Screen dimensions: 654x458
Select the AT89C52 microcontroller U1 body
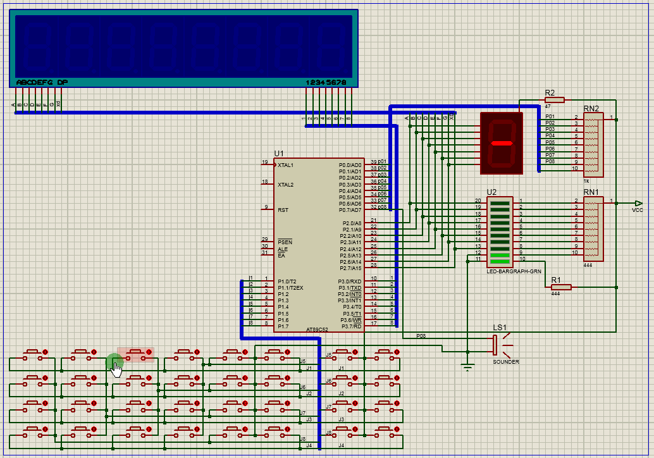coord(319,245)
